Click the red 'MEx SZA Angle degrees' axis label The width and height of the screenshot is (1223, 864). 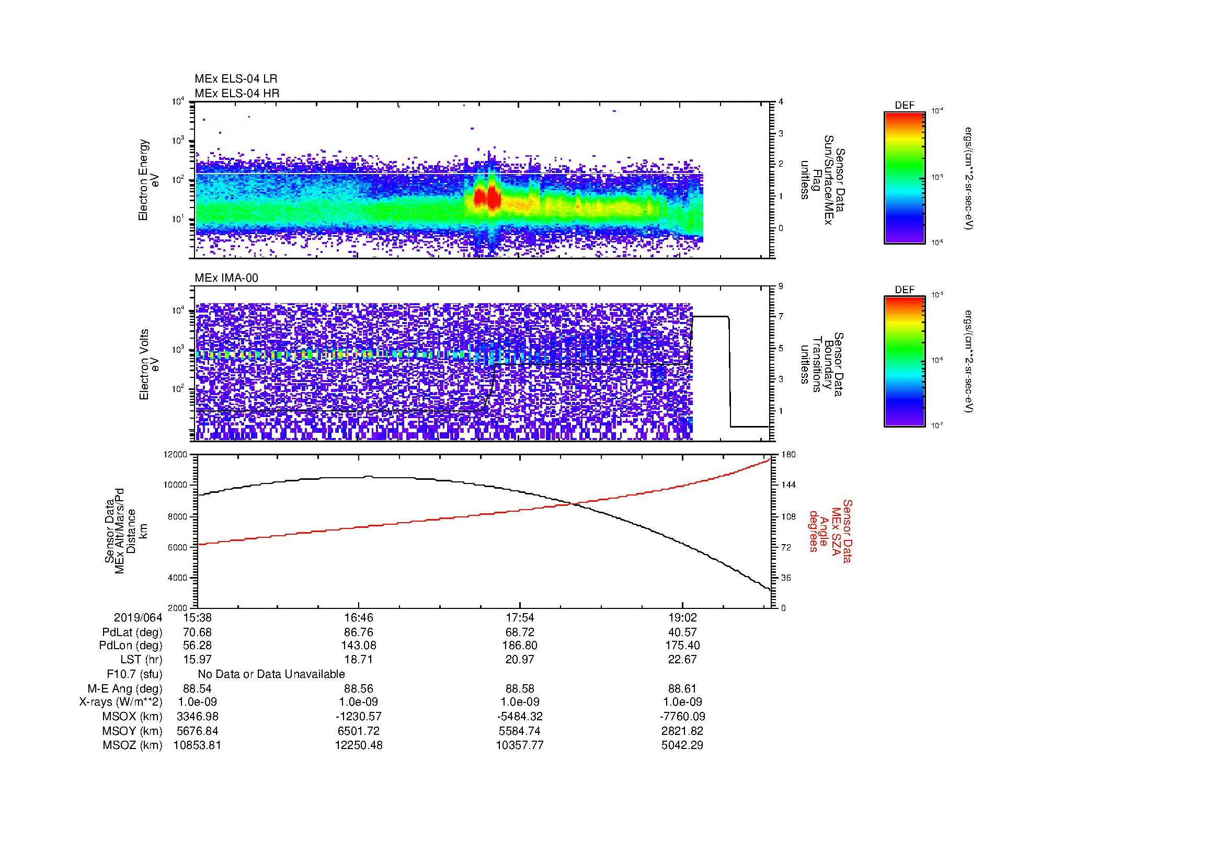tap(830, 531)
